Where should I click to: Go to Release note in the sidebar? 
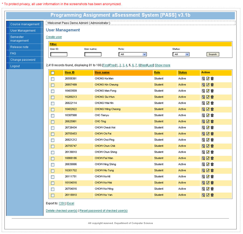[x=19, y=47]
